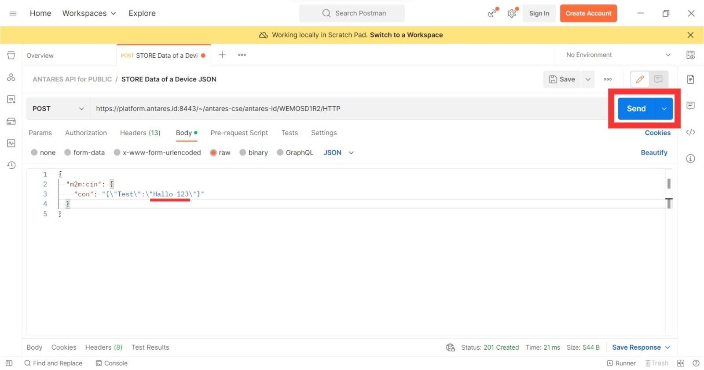This screenshot has height=370, width=704.
Task: Click ANTARES API for PUBLIC breadcrumb
Action: (72, 79)
